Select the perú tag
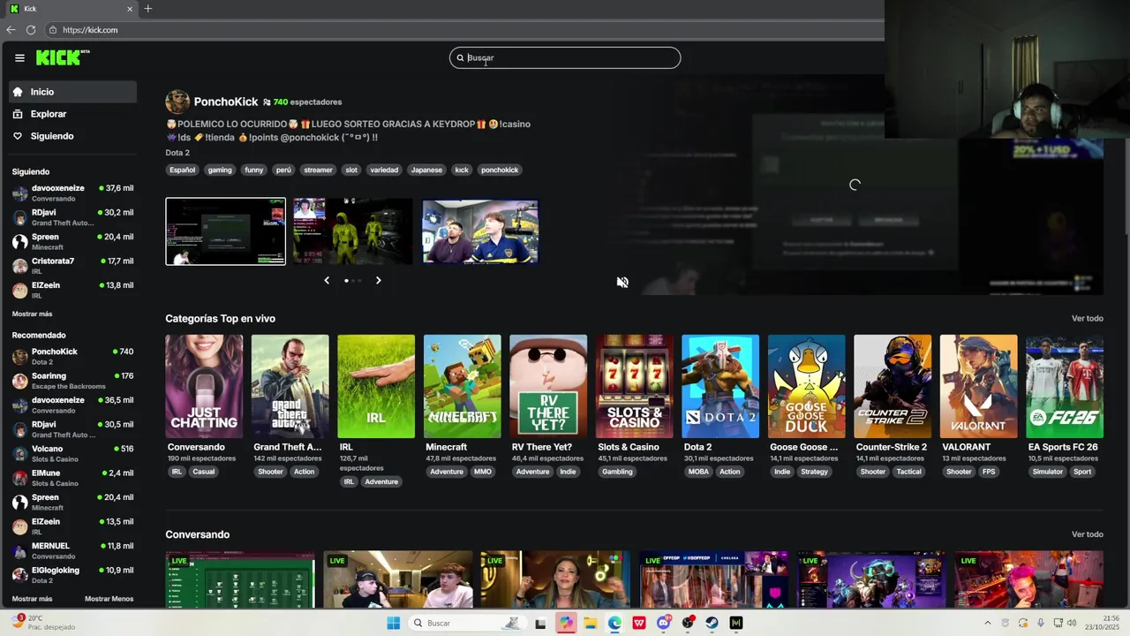1130x636 pixels. click(x=283, y=170)
